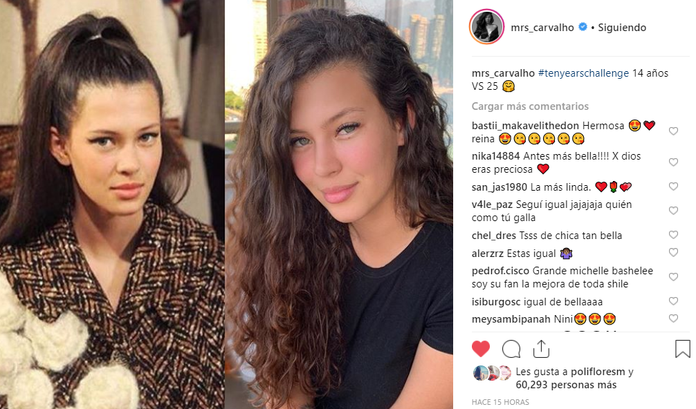Like the alerzrz comment heart
The width and height of the screenshot is (696, 409).
click(x=673, y=253)
